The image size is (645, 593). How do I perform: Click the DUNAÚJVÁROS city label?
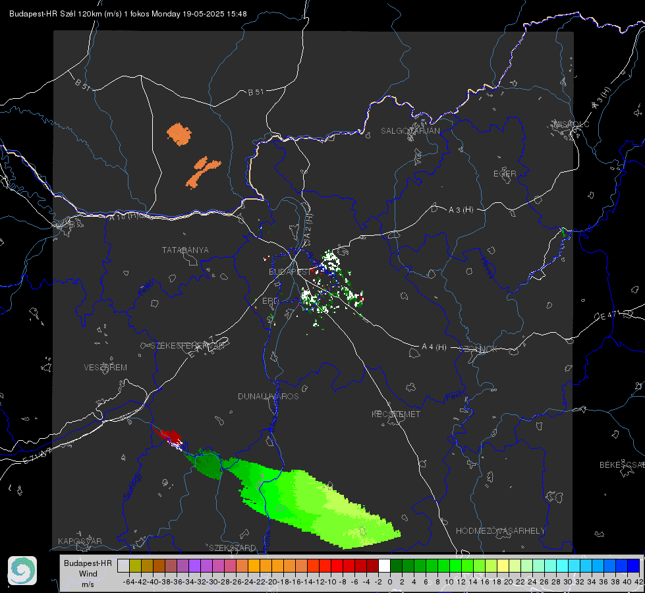268,396
